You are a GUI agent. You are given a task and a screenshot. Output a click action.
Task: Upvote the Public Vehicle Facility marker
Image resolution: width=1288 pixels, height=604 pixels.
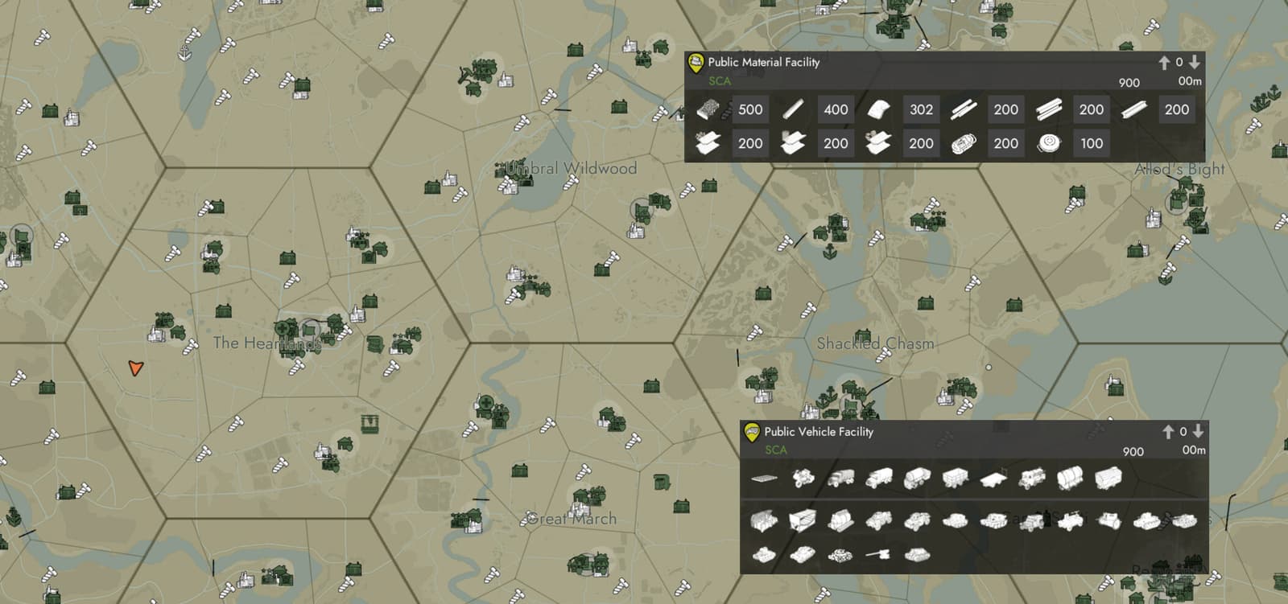(1168, 432)
